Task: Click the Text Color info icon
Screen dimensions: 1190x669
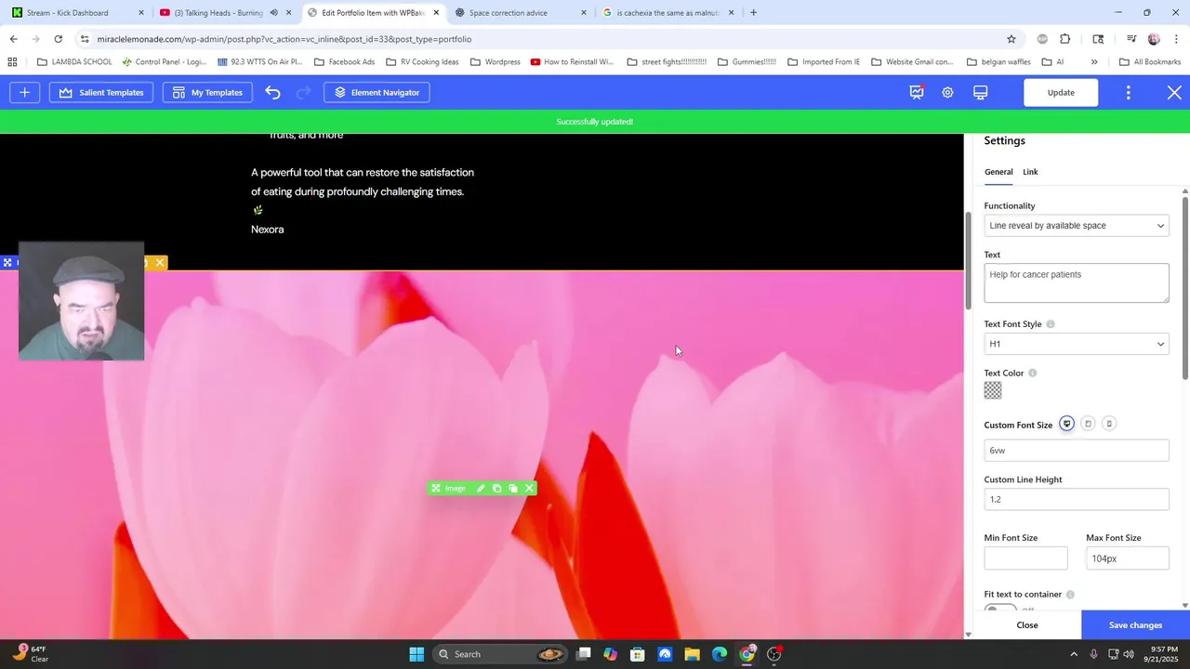Action: [1032, 374]
